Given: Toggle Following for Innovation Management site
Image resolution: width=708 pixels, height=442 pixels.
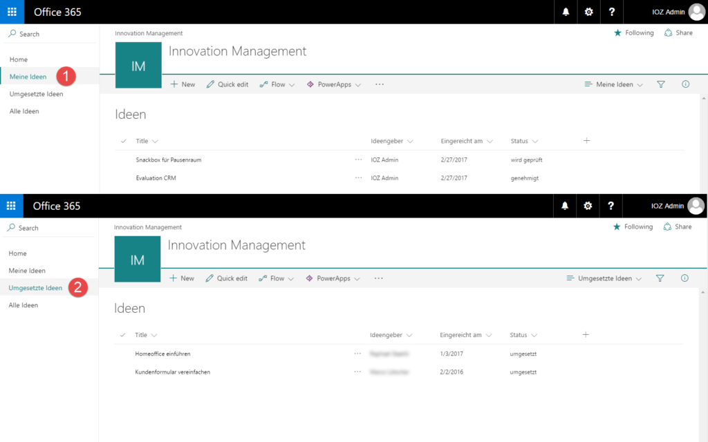Looking at the screenshot, I should click(x=633, y=32).
